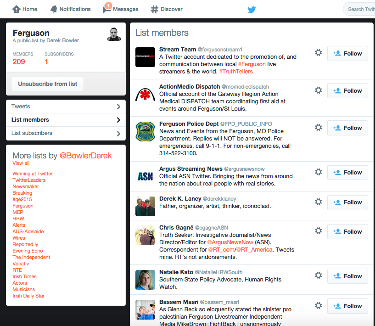Select List subscribers in navigation

tap(66, 133)
